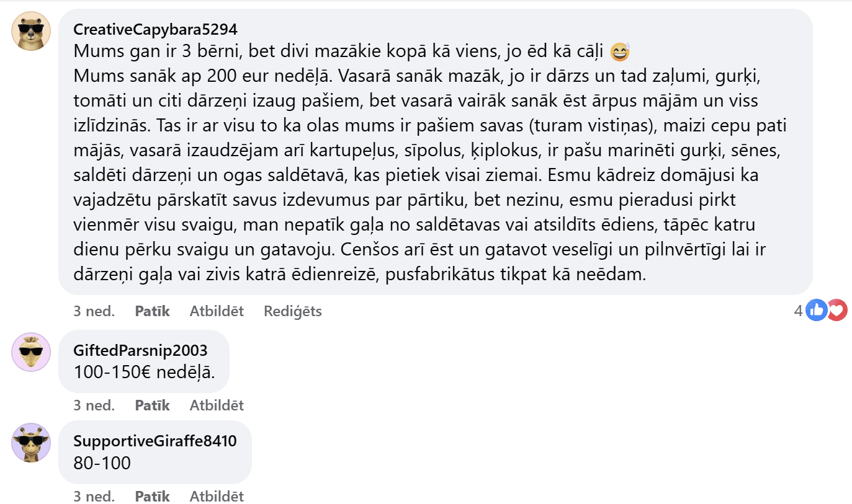852x504 pixels.
Task: Open the CreativeCapybara5294 profile name
Action: click(155, 30)
